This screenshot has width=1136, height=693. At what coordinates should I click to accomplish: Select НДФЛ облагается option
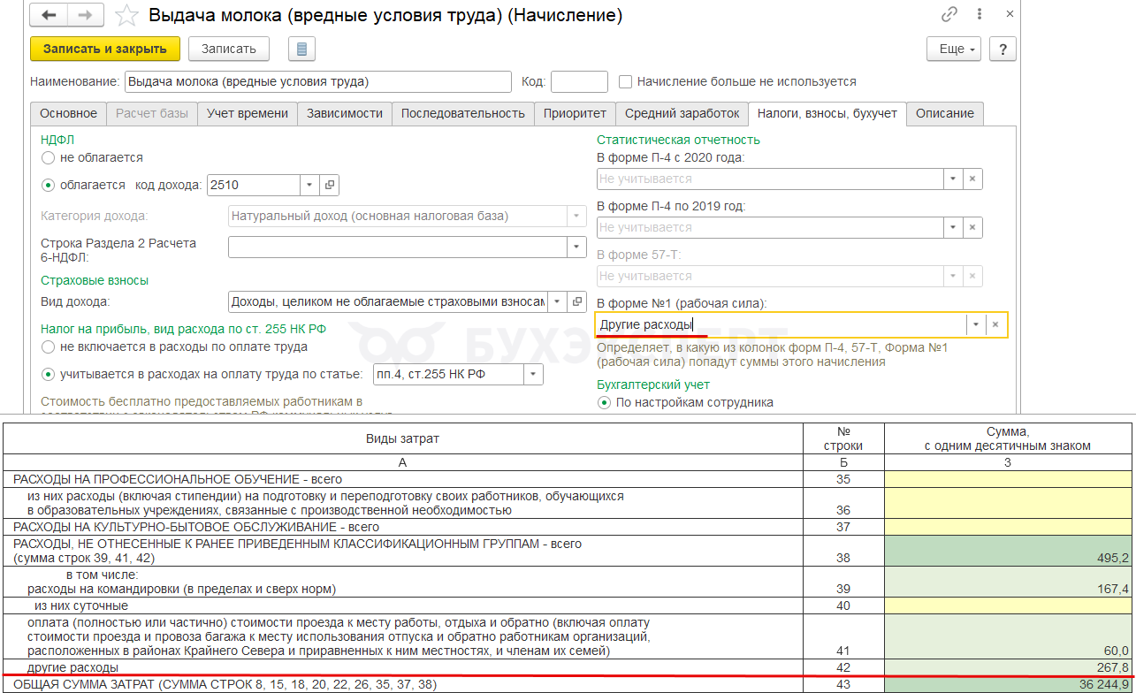48,185
